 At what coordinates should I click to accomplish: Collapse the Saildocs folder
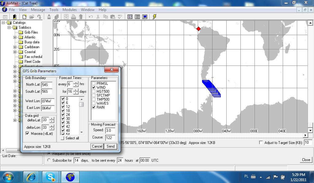[9, 27]
